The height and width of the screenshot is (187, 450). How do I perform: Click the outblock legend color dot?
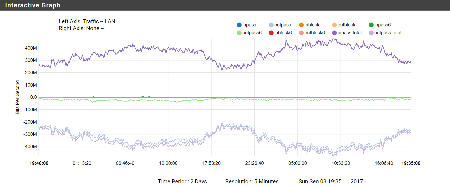point(334,25)
